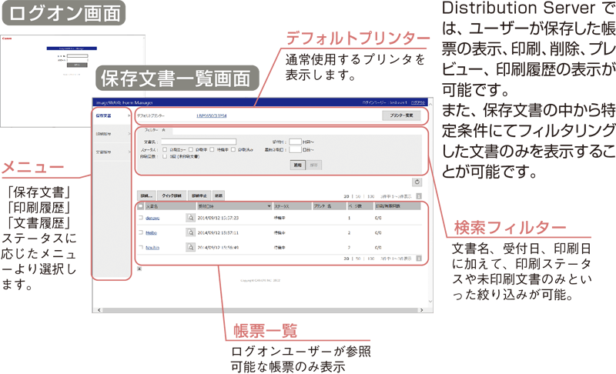Click the 印刷... button
The height and width of the screenshot is (374, 616).
(146, 195)
